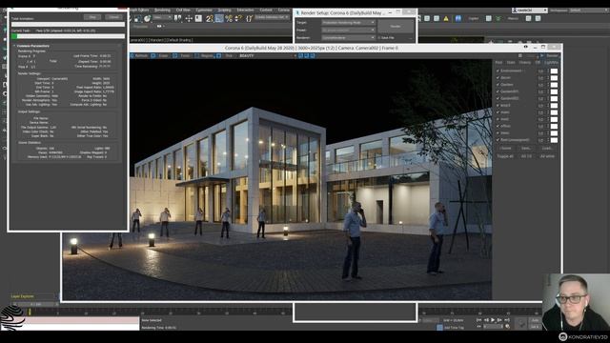This screenshot has height=343, width=610.
Task: Uncheck decor light in LightMix
Action: pyautogui.click(x=498, y=78)
